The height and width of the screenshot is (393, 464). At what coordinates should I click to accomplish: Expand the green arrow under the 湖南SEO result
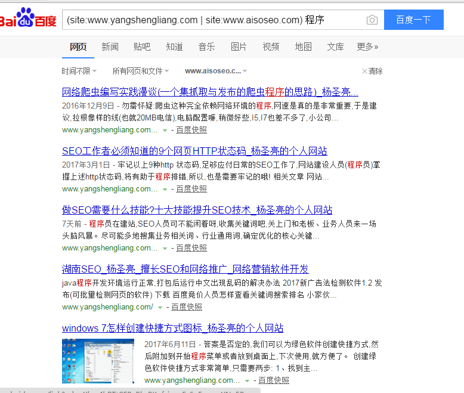click(160, 308)
